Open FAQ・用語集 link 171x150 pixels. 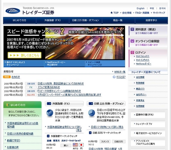[x=142, y=13]
